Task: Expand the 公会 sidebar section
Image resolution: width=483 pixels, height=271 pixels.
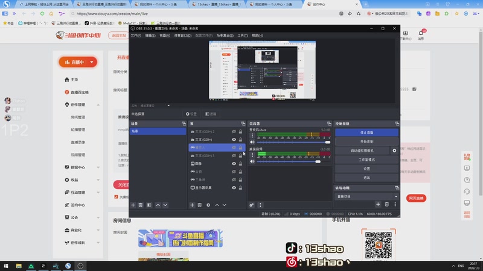Action: click(98, 217)
